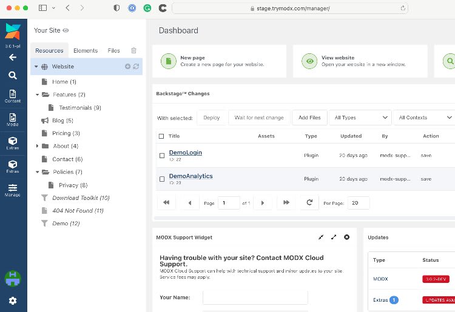Viewport: 455px width, 312px height.
Task: Click the MODX logo in sidebar
Action: [13, 32]
